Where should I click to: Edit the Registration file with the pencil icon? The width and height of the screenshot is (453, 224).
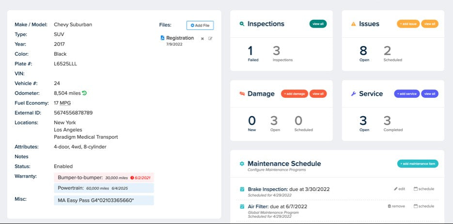coord(210,39)
